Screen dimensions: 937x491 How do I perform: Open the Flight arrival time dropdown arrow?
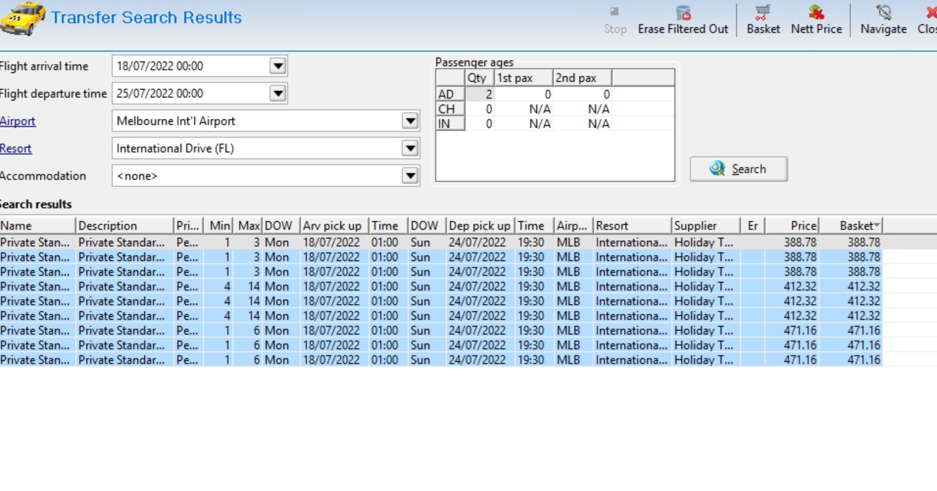[278, 66]
